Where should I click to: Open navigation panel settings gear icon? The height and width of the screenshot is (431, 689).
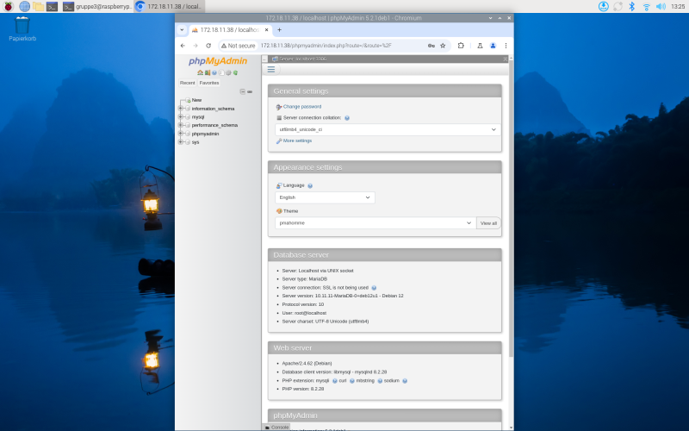[x=228, y=72]
